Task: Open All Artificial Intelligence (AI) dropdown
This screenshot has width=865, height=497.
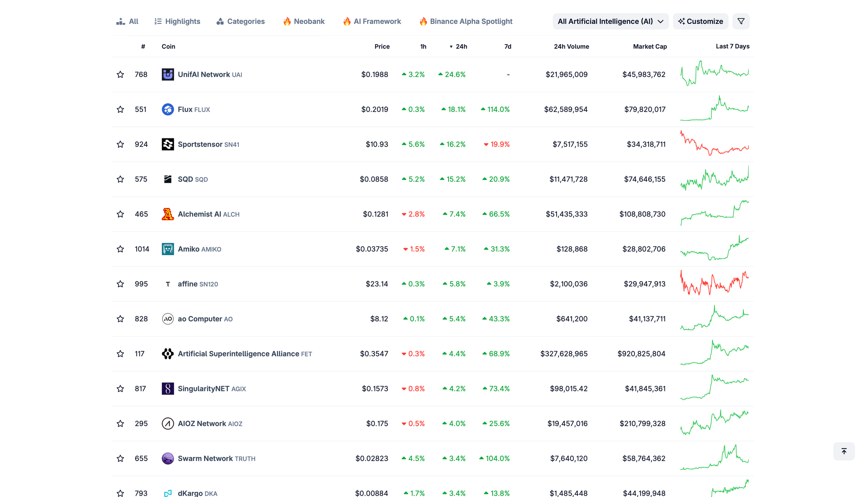Action: [610, 21]
